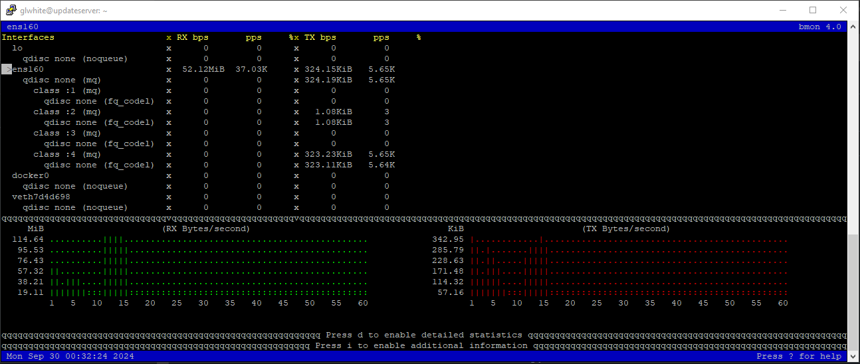Click the scrollbar down arrow

click(853, 357)
